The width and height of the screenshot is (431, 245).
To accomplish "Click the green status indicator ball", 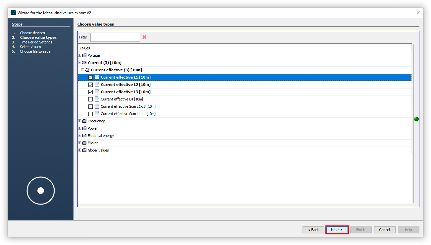I will 416,119.
